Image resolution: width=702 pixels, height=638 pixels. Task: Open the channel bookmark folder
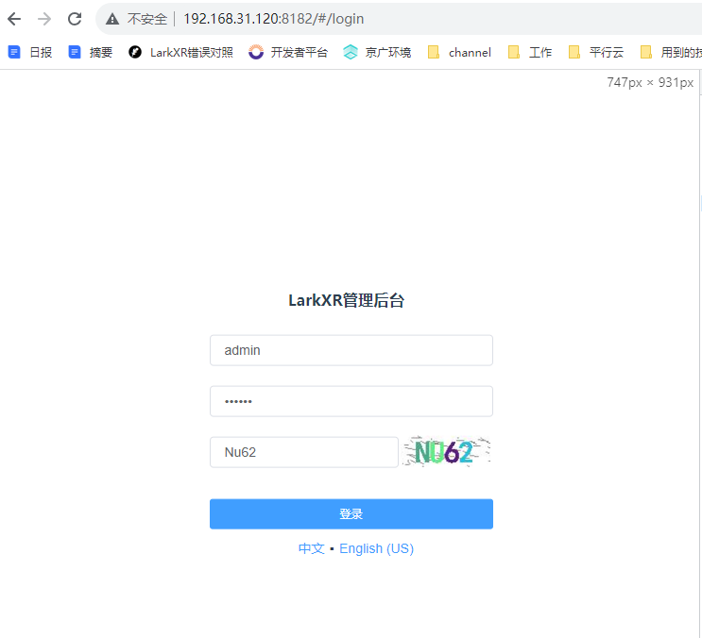[459, 52]
